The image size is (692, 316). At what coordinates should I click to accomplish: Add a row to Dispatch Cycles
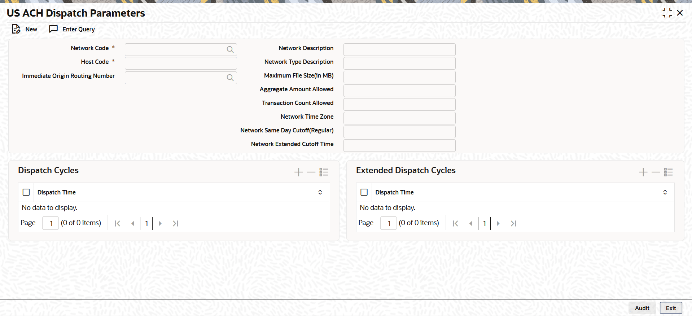[x=298, y=172]
